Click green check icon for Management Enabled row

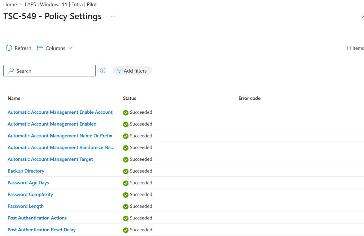126,124
